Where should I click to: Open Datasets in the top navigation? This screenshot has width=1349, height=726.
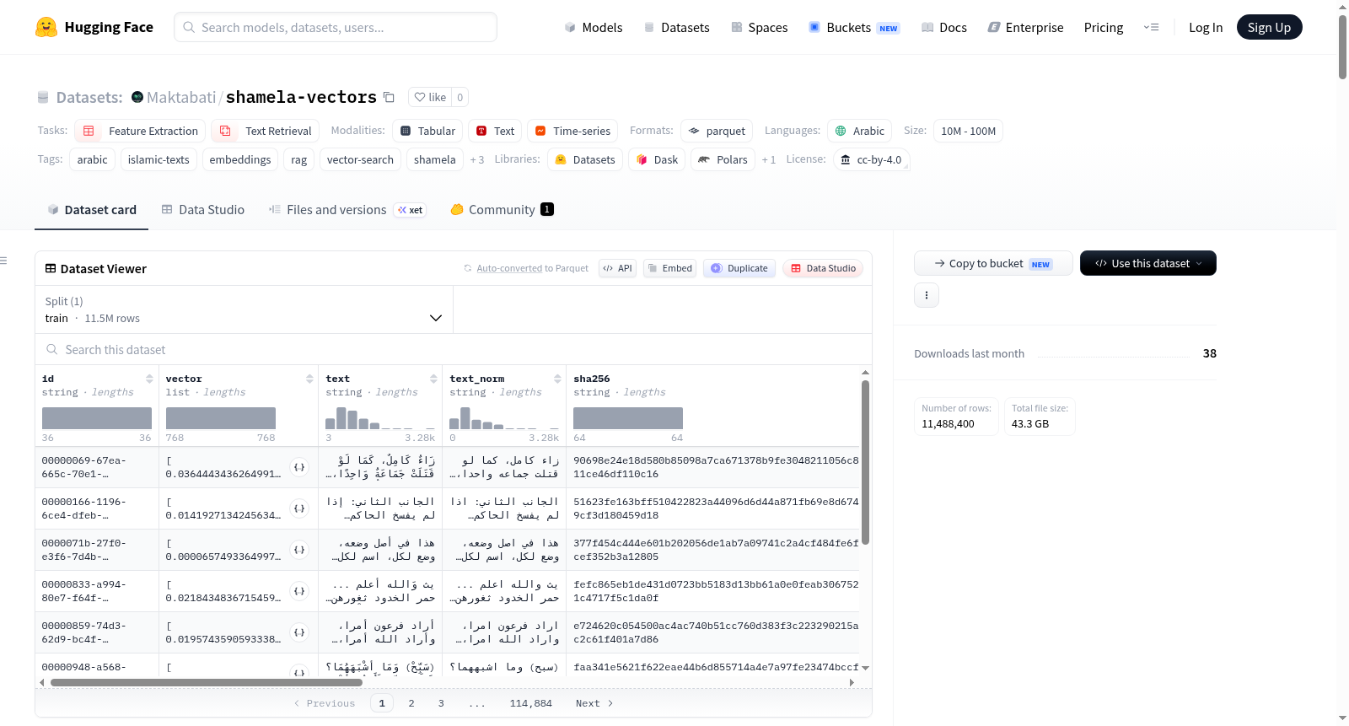[x=677, y=27]
